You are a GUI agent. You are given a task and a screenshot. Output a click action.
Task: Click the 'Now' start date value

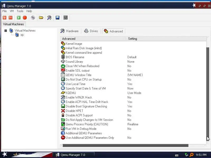pyautogui.click(x=130, y=88)
